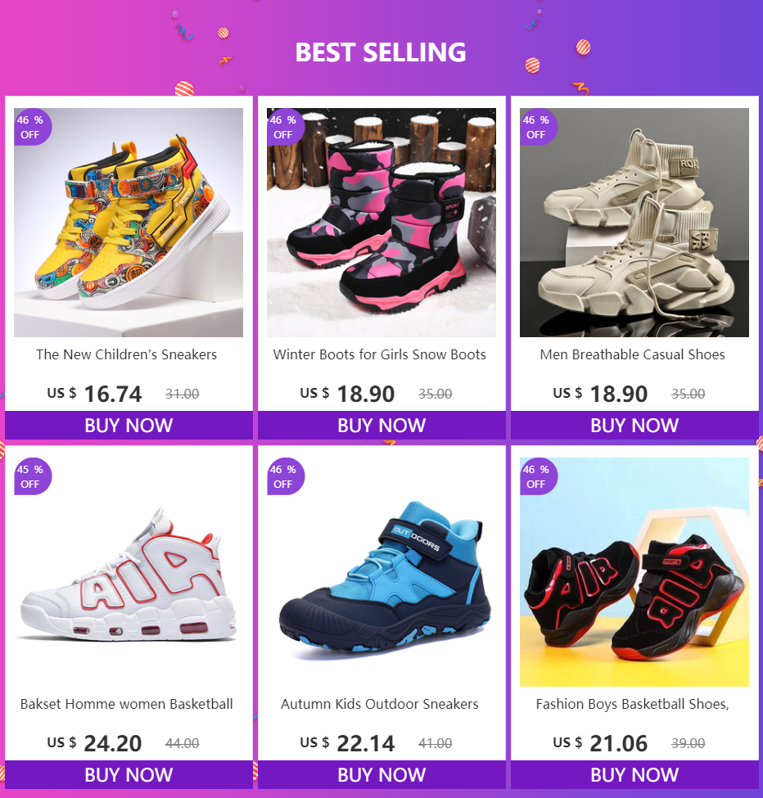Click BUY NOW under Bakset Homme women Basketball

coord(129,774)
